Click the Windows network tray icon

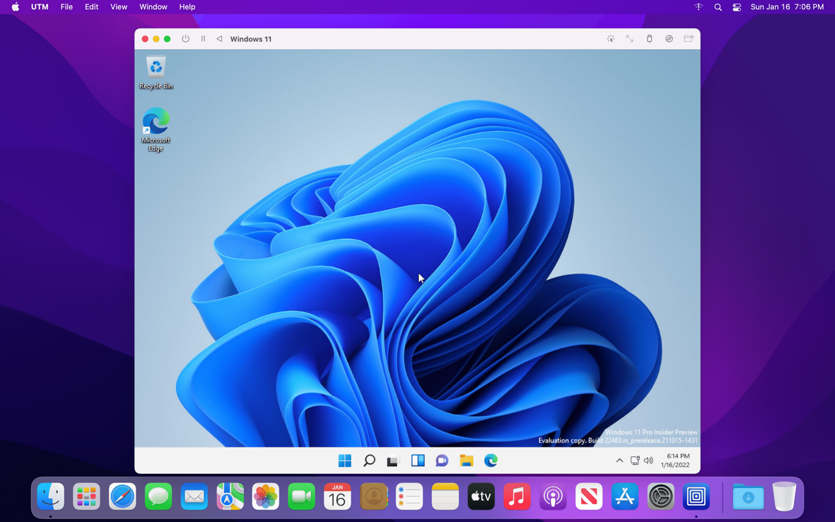pyautogui.click(x=635, y=461)
